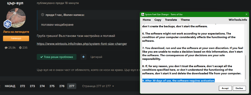
Task: Click the snowflake rank badge icon
Action: coord(7,24)
